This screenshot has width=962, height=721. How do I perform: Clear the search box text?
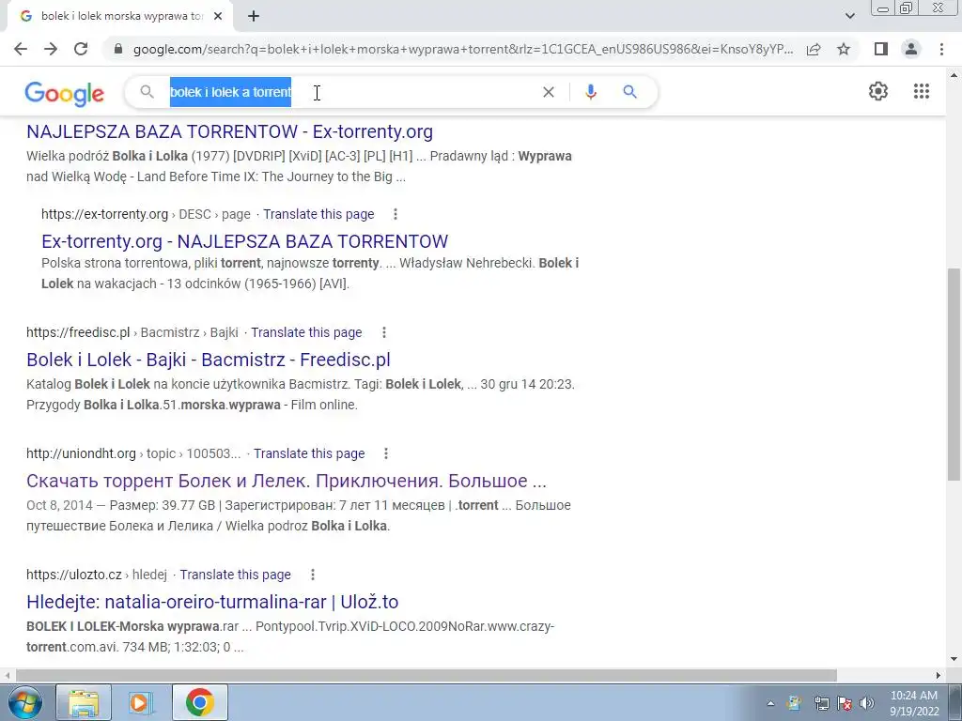[x=549, y=92]
